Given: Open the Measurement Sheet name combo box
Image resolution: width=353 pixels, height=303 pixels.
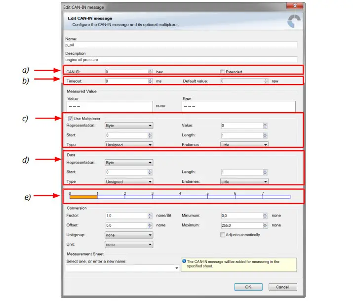Looking at the screenshot, I should click(123, 268).
